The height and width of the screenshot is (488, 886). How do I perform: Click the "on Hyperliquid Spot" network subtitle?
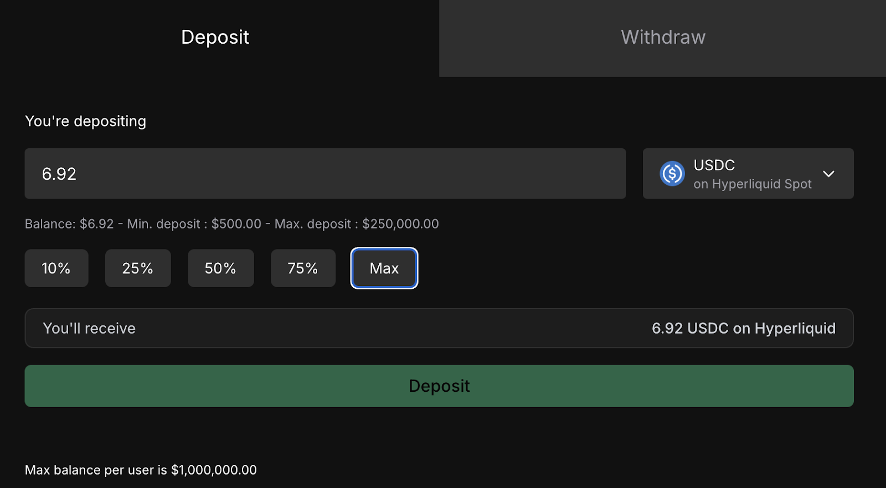point(752,184)
